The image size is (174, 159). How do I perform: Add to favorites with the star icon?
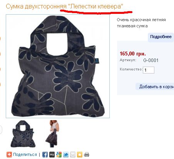pos(80,154)
